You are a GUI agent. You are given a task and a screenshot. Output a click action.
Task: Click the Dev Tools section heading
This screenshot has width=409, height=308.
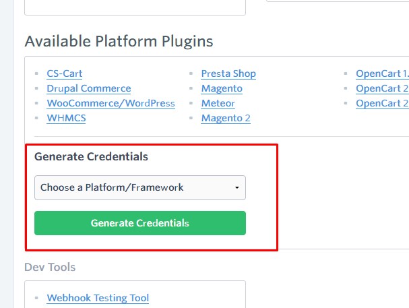click(50, 268)
